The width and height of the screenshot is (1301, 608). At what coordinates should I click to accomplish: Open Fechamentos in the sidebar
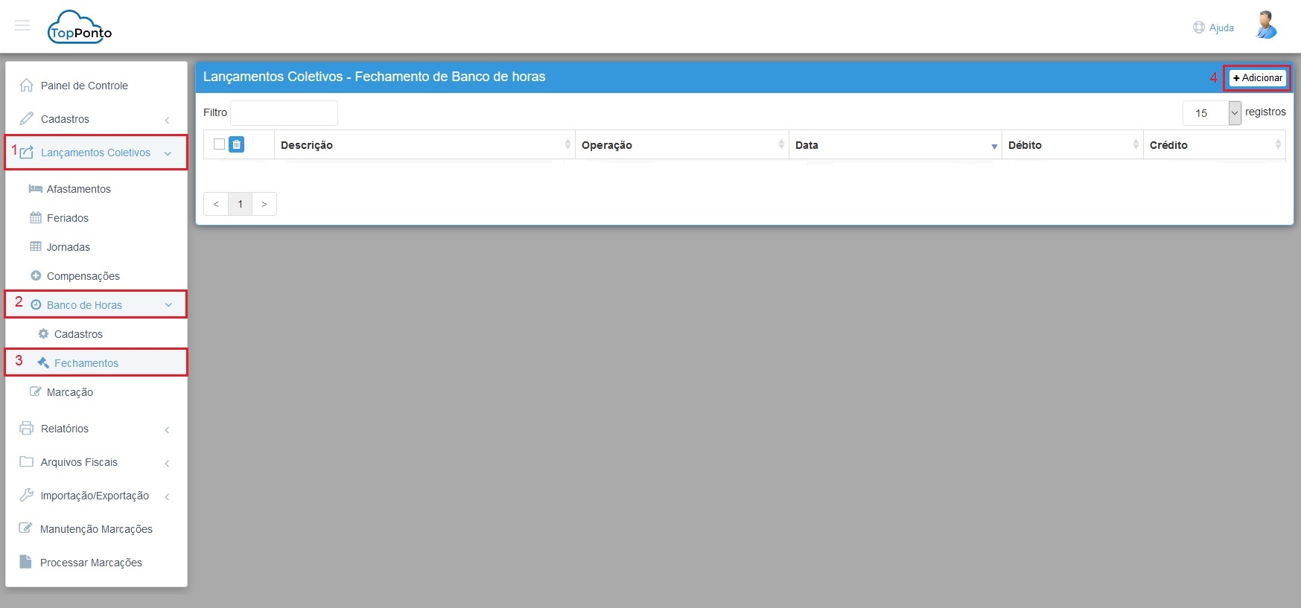click(x=86, y=363)
